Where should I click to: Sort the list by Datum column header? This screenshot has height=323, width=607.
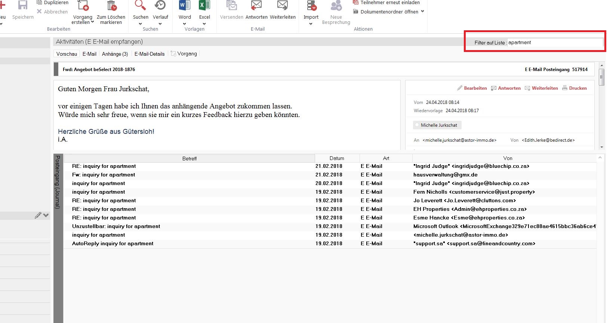pos(337,158)
